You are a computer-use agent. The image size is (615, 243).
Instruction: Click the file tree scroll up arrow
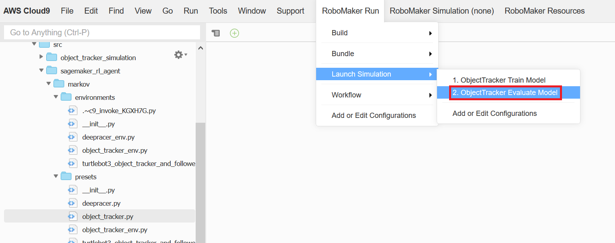click(x=200, y=48)
